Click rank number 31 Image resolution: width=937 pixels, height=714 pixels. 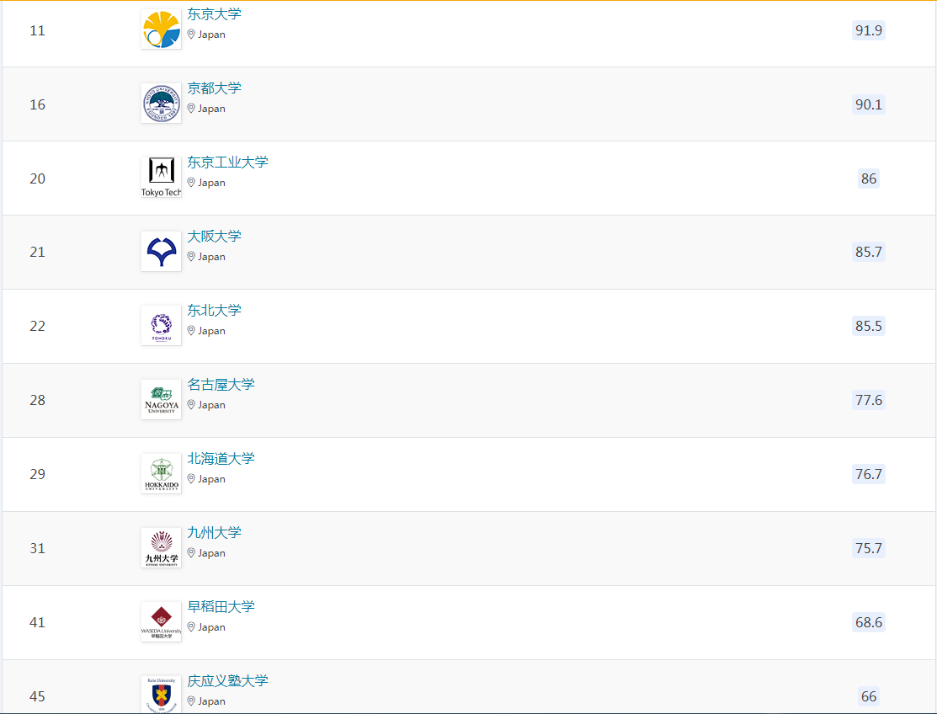(38, 548)
